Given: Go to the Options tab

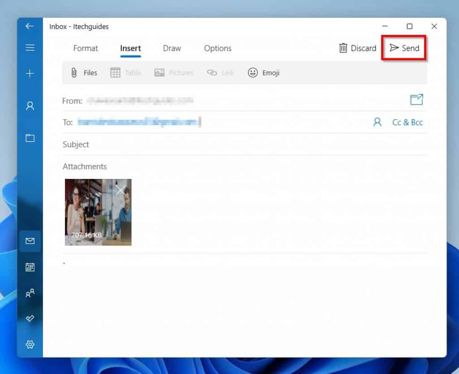Looking at the screenshot, I should (218, 48).
